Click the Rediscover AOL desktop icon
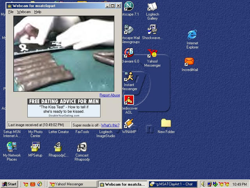The height and width of the screenshot is (188, 250). [x=129, y=100]
